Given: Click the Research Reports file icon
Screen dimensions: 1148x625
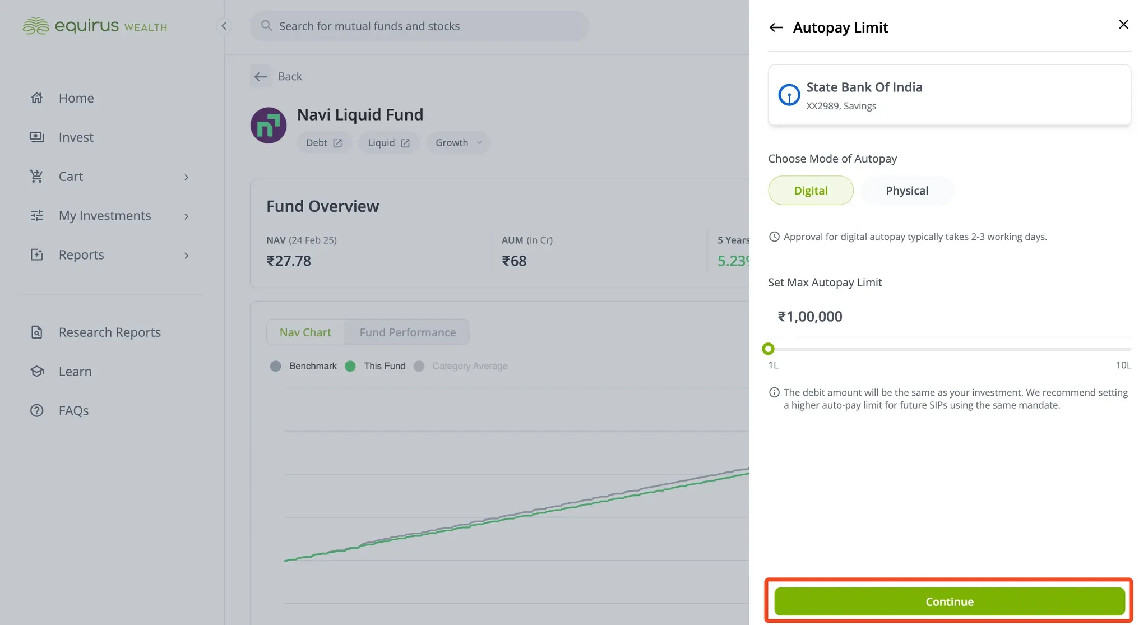Looking at the screenshot, I should (x=37, y=332).
